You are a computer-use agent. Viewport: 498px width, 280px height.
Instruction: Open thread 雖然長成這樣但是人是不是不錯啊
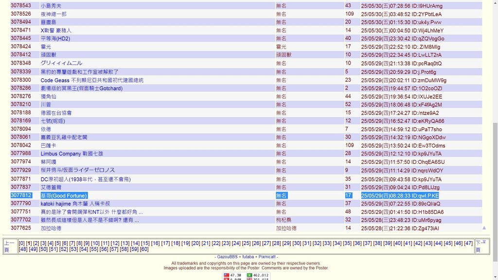point(89,220)
